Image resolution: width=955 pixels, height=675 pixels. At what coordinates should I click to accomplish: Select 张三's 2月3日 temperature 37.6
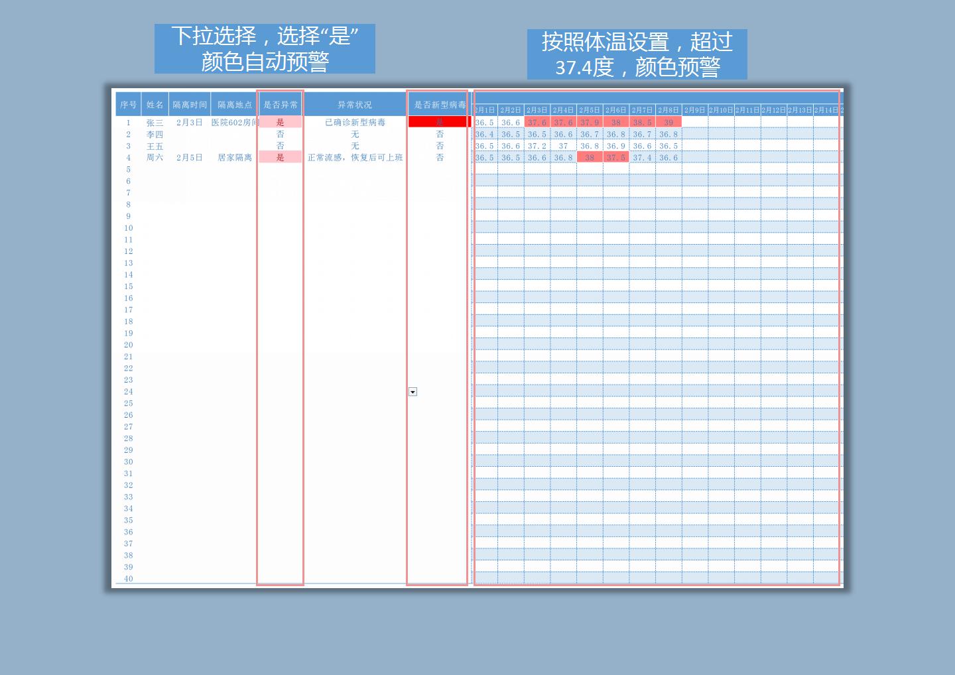(537, 123)
